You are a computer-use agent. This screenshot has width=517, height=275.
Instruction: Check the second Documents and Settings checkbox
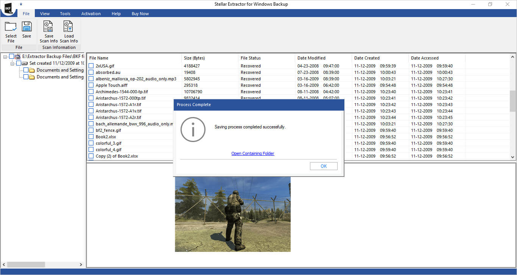(x=26, y=77)
